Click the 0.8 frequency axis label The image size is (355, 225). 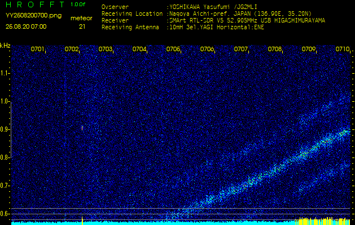pos(5,157)
